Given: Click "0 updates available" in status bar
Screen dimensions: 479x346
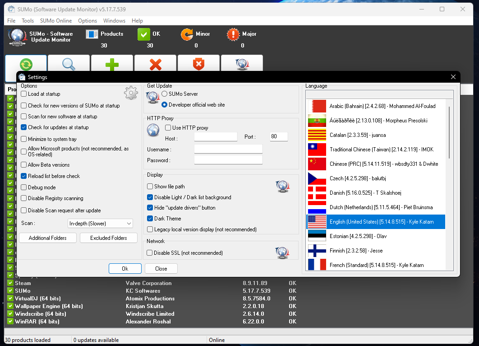Looking at the screenshot, I should point(96,340).
